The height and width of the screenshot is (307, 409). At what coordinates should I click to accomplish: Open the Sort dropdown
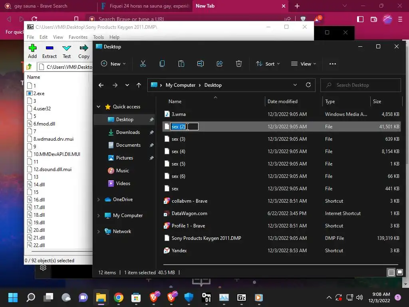268,64
